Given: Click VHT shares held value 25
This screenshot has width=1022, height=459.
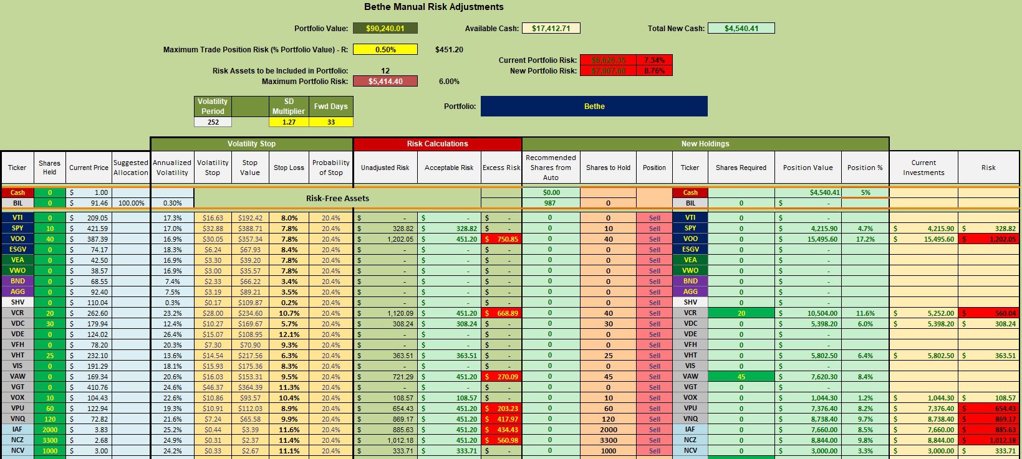Looking at the screenshot, I should click(x=49, y=356).
